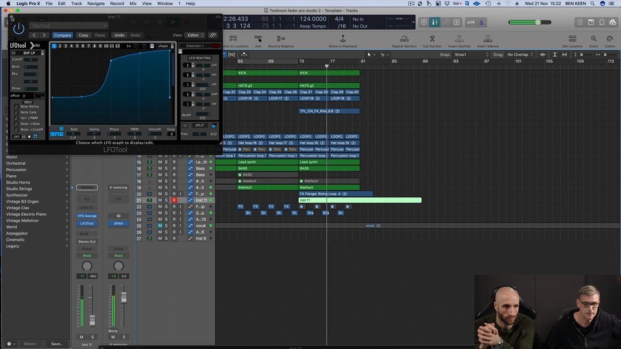Click the Zoom magnifier toolbar icon

[x=593, y=39]
